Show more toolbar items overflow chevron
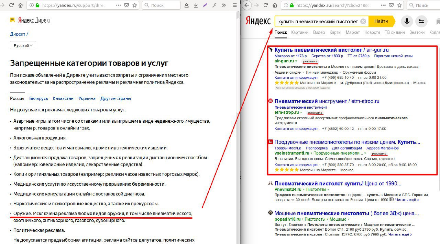 click(224, 5)
